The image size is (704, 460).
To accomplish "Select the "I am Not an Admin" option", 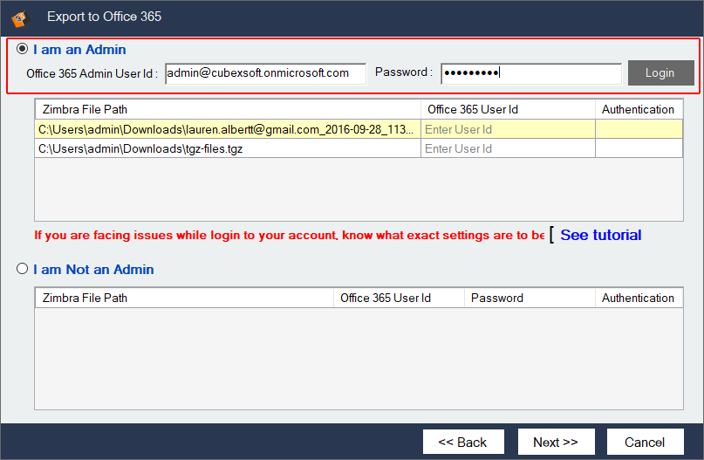I will tap(23, 270).
